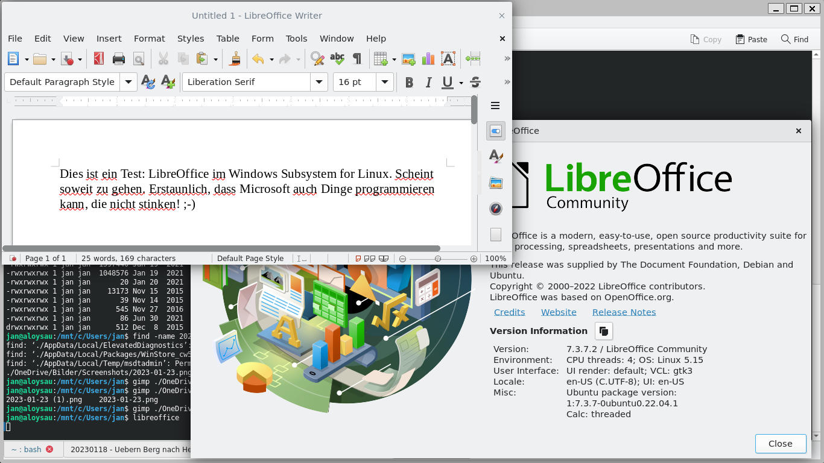Viewport: 824px width, 463px height.
Task: Open the Website link
Action: [x=559, y=312]
